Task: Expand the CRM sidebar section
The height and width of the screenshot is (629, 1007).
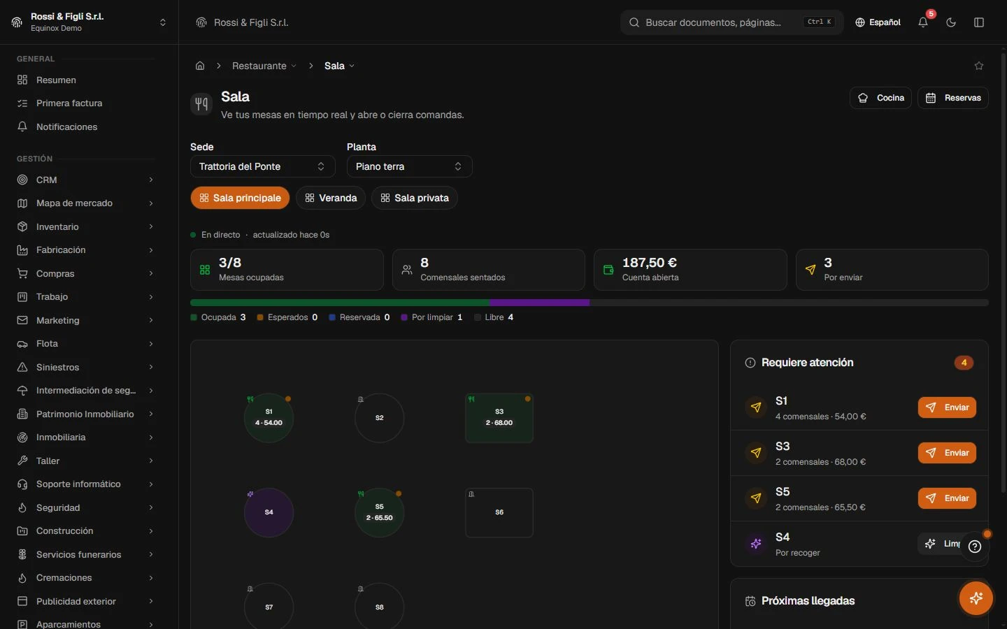Action: (x=85, y=180)
